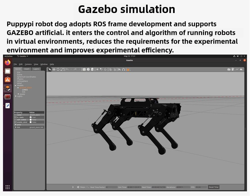
Task: Open the undo history dropdown arrow
Action: (x=71, y=70)
